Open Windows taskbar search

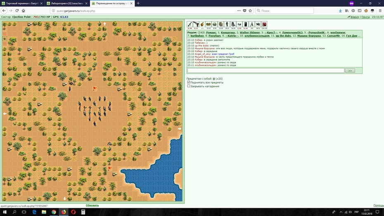[x=14, y=212]
